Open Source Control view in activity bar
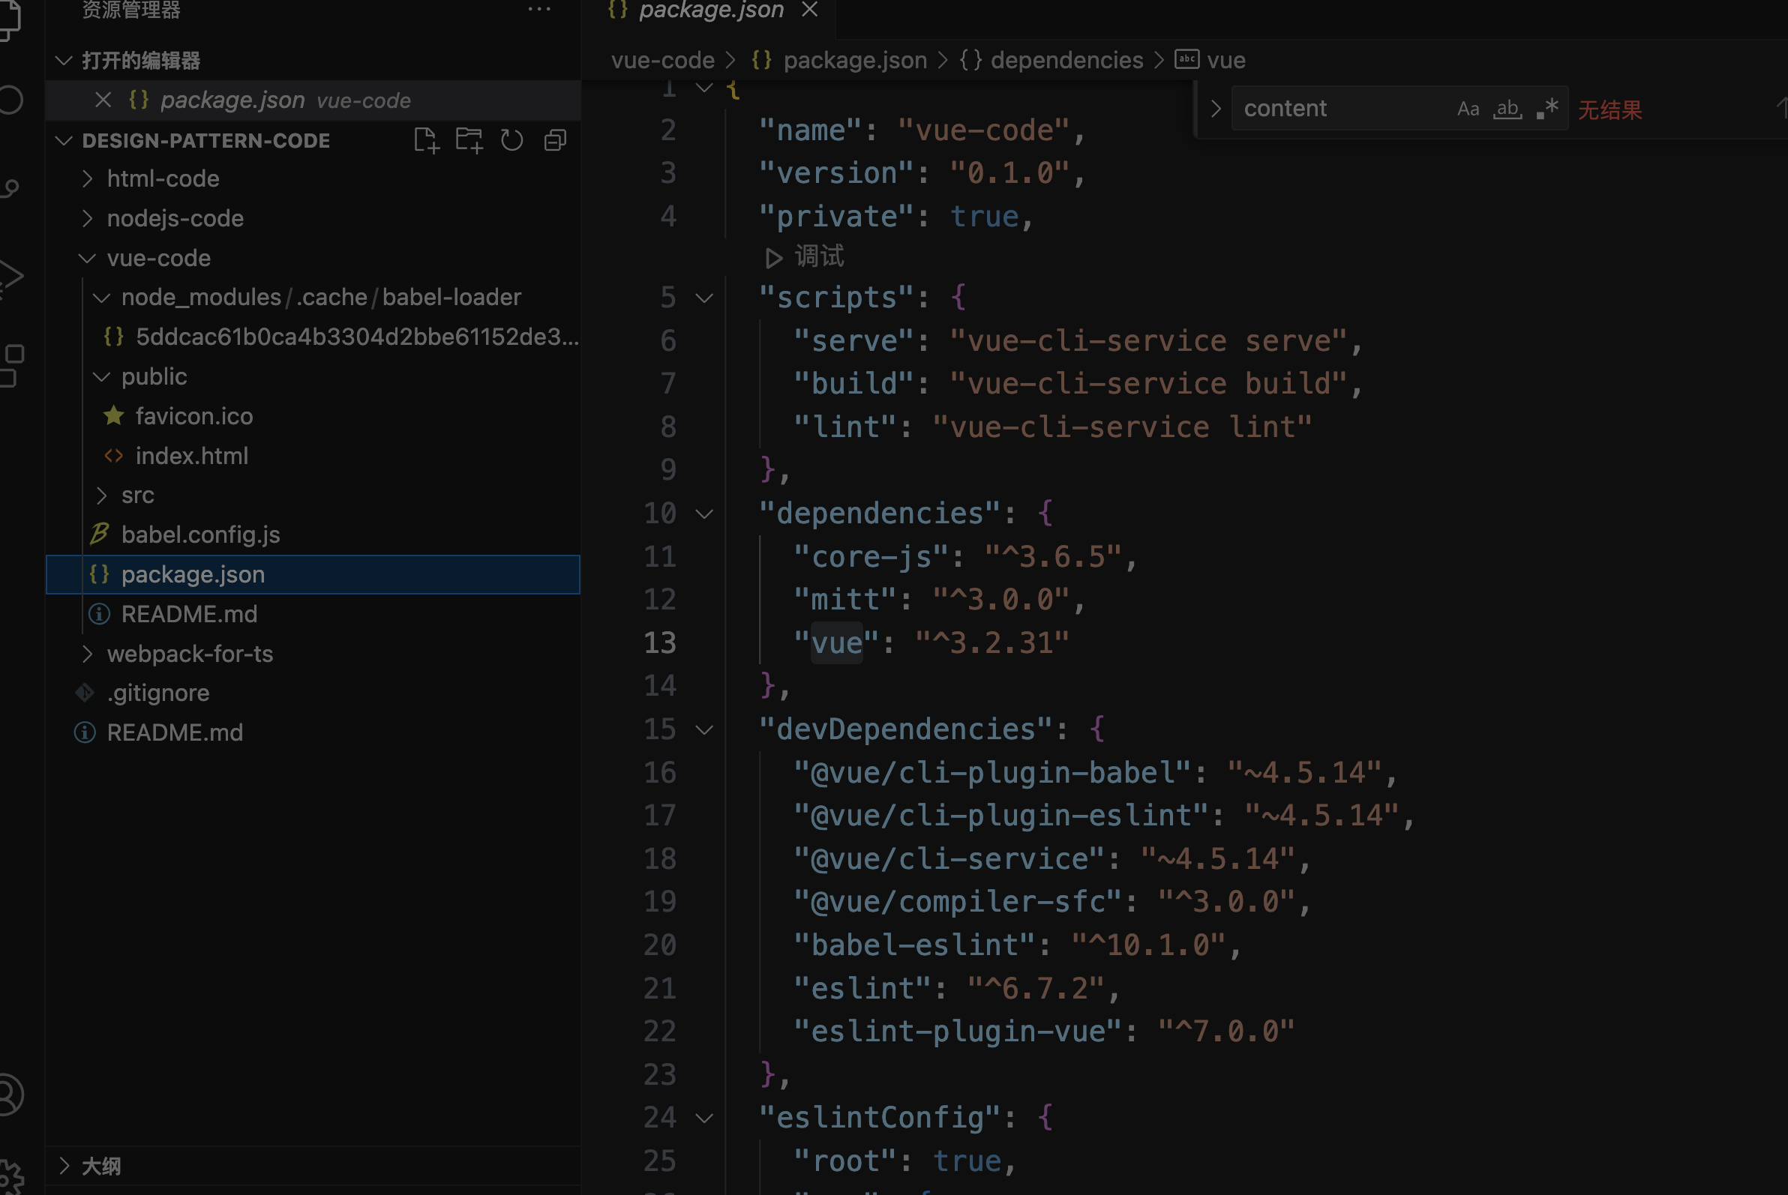Image resolution: width=1788 pixels, height=1195 pixels. 10,188
